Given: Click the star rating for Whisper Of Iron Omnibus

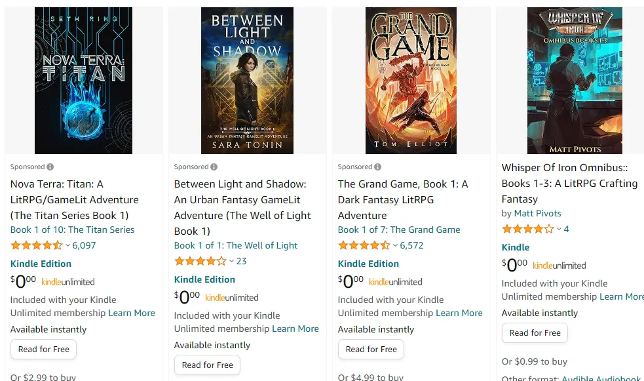Looking at the screenshot, I should pyautogui.click(x=528, y=229).
